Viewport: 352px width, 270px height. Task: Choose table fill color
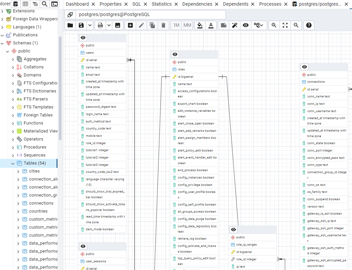click(200, 25)
